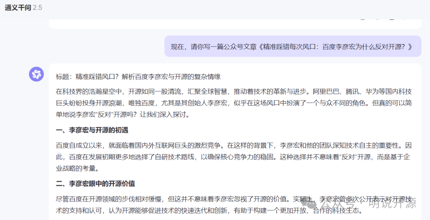
Task: Click heading 一、李彦宏与开源的初遇
Action: [92, 130]
